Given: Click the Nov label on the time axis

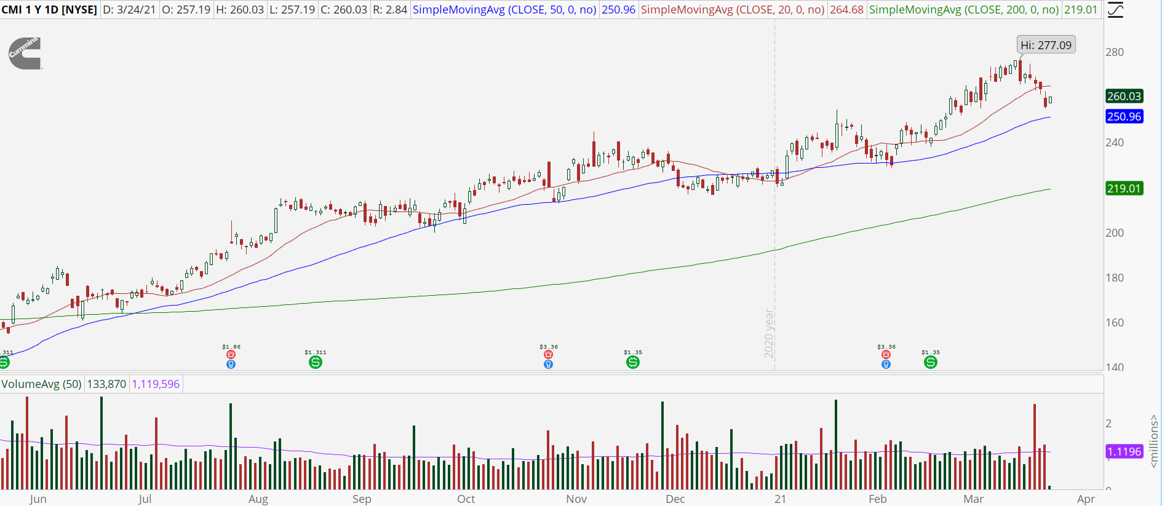Looking at the screenshot, I should point(576,499).
